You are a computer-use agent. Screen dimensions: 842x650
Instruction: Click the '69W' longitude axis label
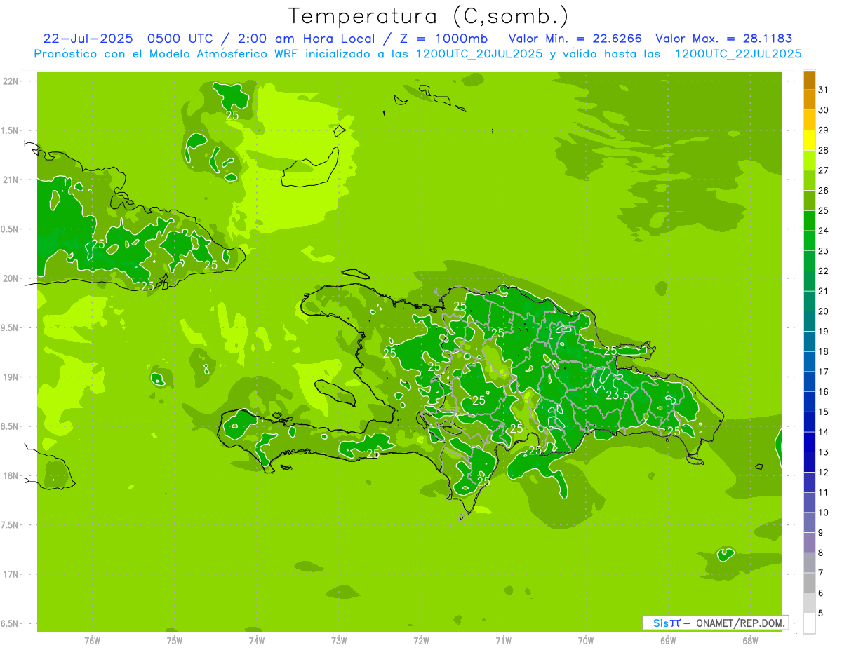click(x=668, y=640)
